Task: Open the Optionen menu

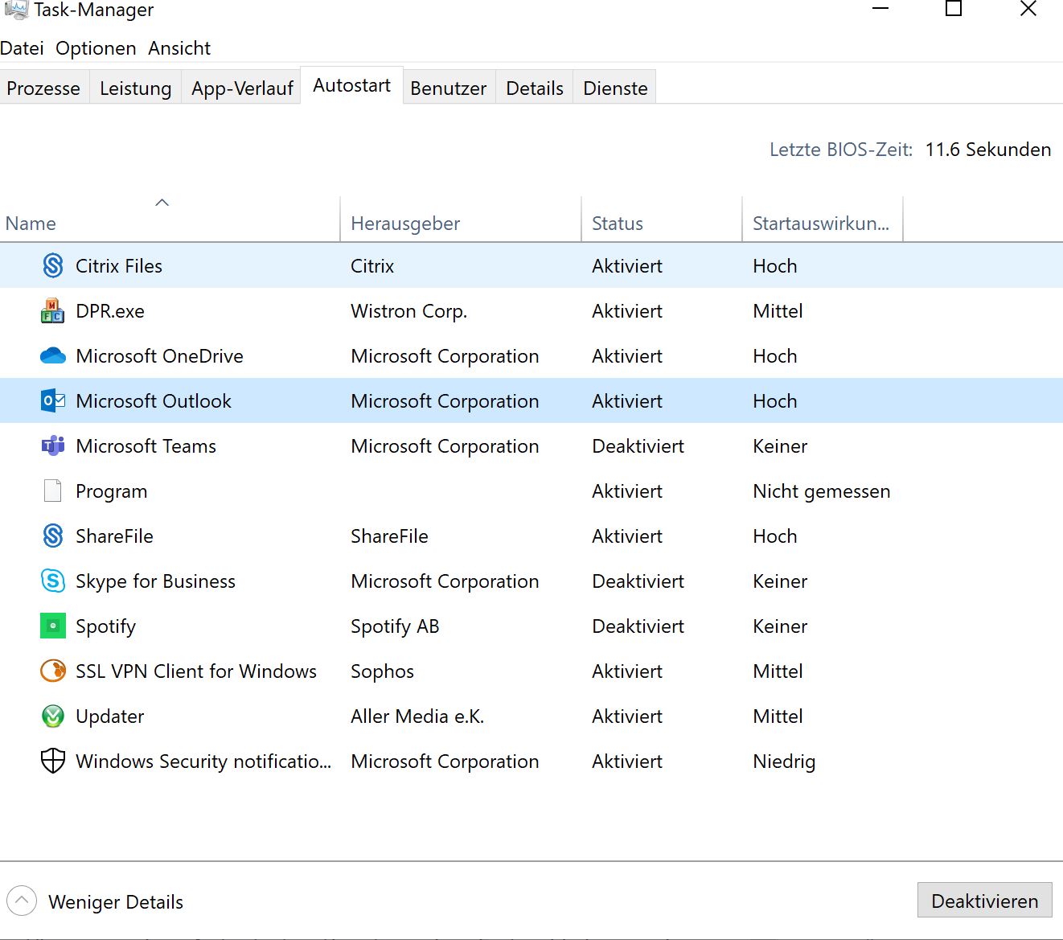Action: pyautogui.click(x=96, y=48)
